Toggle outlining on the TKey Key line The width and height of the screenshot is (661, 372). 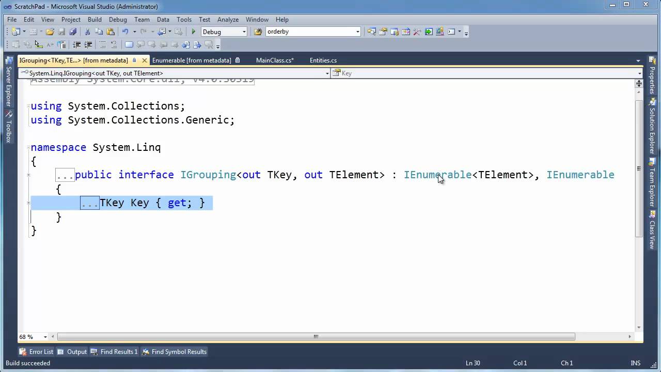point(29,203)
